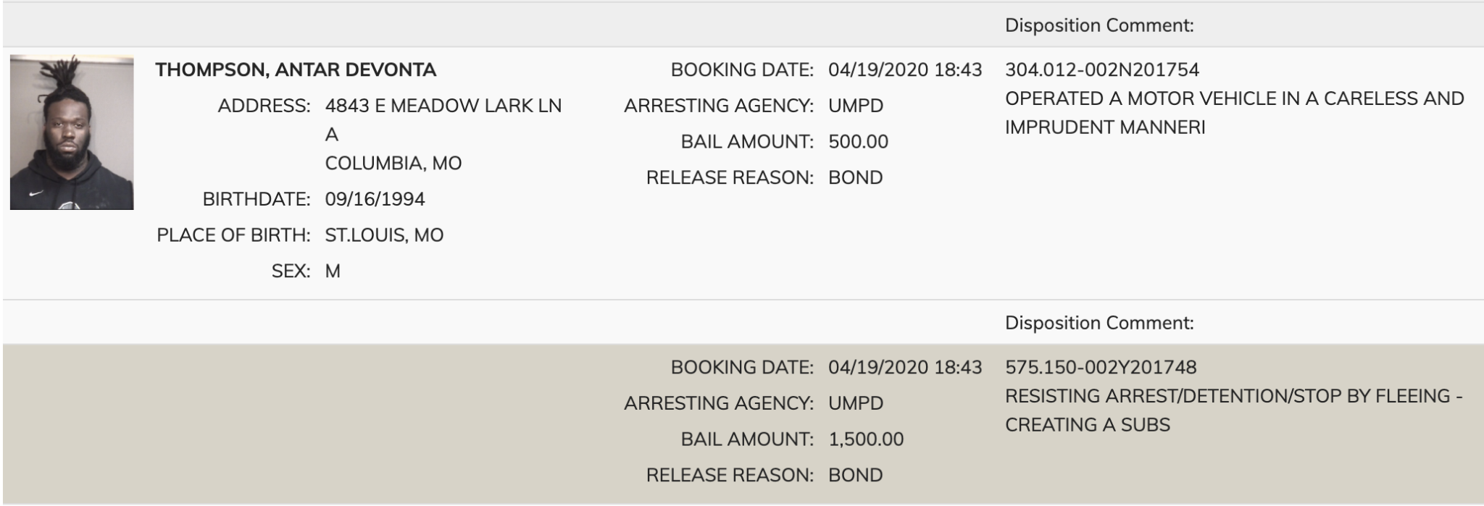The height and width of the screenshot is (506, 1484).
Task: Click the first booking date 04/19/2020 18:43
Action: pos(905,70)
